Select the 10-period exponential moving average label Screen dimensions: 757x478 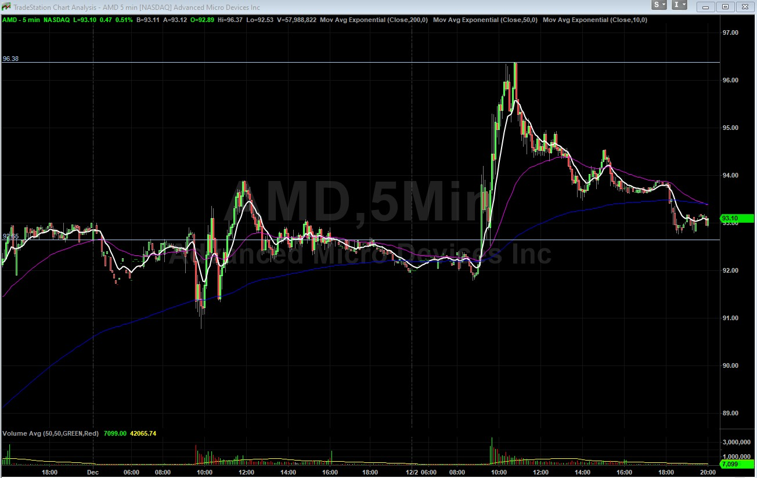(x=594, y=20)
